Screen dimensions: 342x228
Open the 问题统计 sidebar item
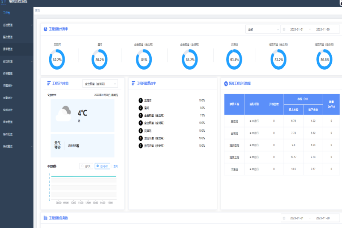17,86
